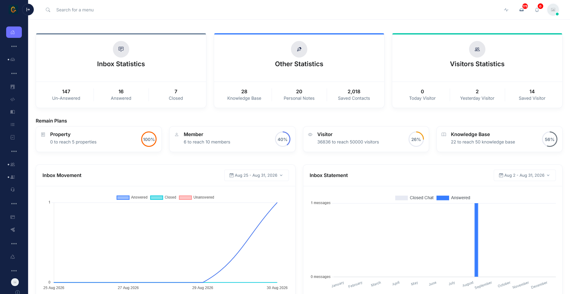
Task: Click the Member 40% progress ring
Action: (x=283, y=139)
